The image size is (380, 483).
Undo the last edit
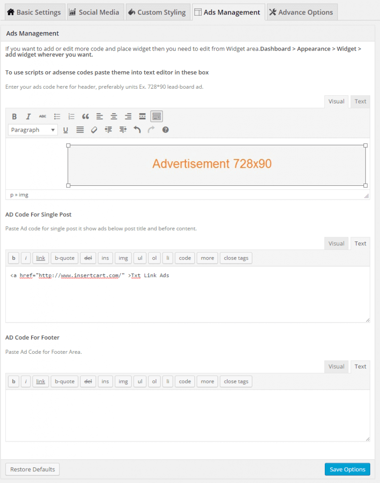(x=136, y=130)
